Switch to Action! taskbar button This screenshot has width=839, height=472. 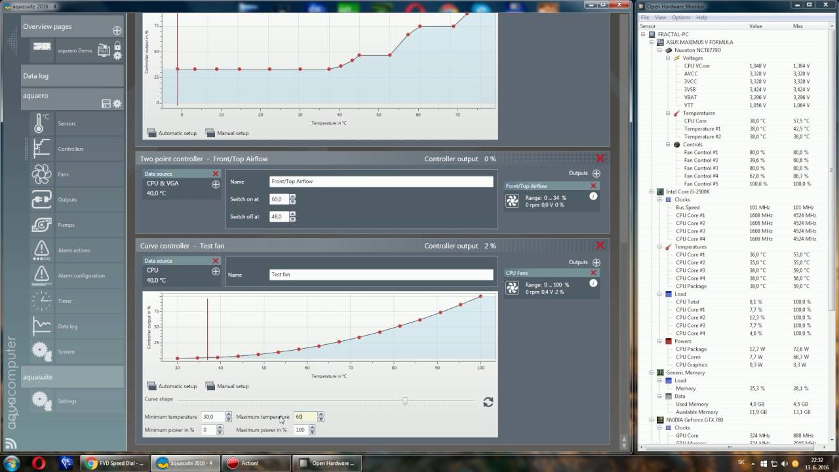[x=256, y=463]
